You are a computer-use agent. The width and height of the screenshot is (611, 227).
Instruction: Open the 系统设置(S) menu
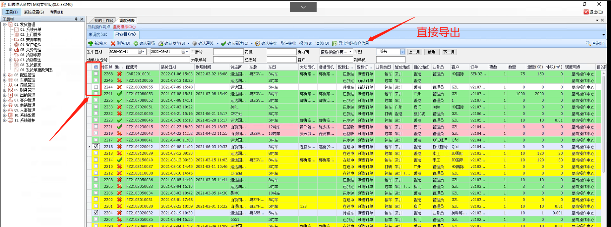(34, 12)
